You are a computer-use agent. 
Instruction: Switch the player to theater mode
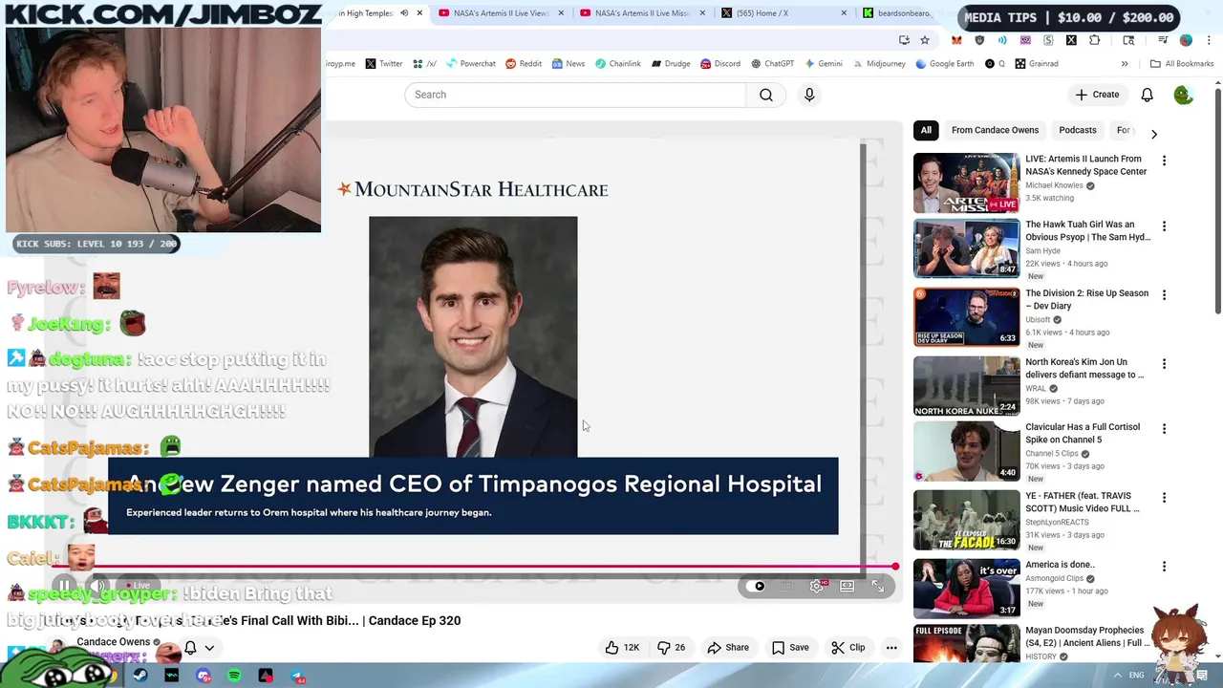848,586
